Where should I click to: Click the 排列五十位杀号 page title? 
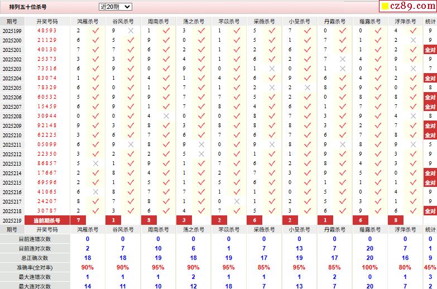click(28, 7)
